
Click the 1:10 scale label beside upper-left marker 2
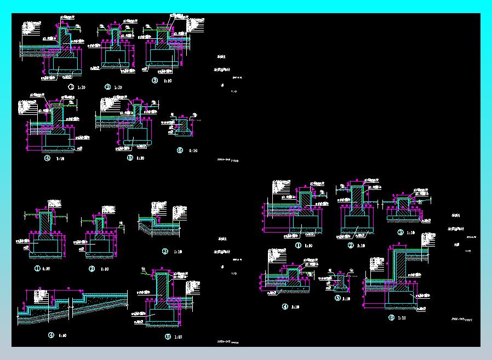pos(118,88)
